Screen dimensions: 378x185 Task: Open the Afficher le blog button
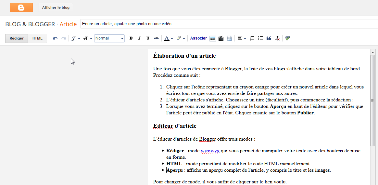coord(56,7)
